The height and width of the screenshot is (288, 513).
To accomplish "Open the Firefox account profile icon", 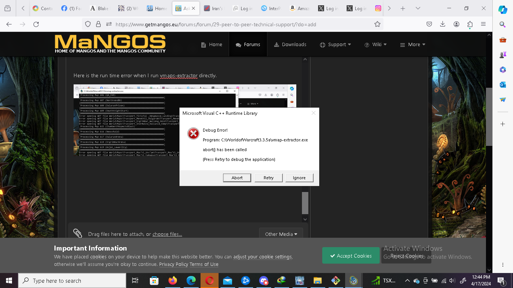I will point(456,24).
